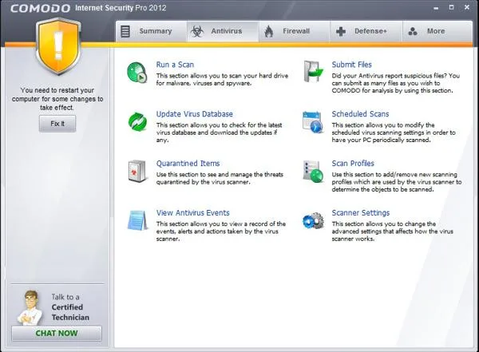Open the Quarantined Items link

pos(188,164)
